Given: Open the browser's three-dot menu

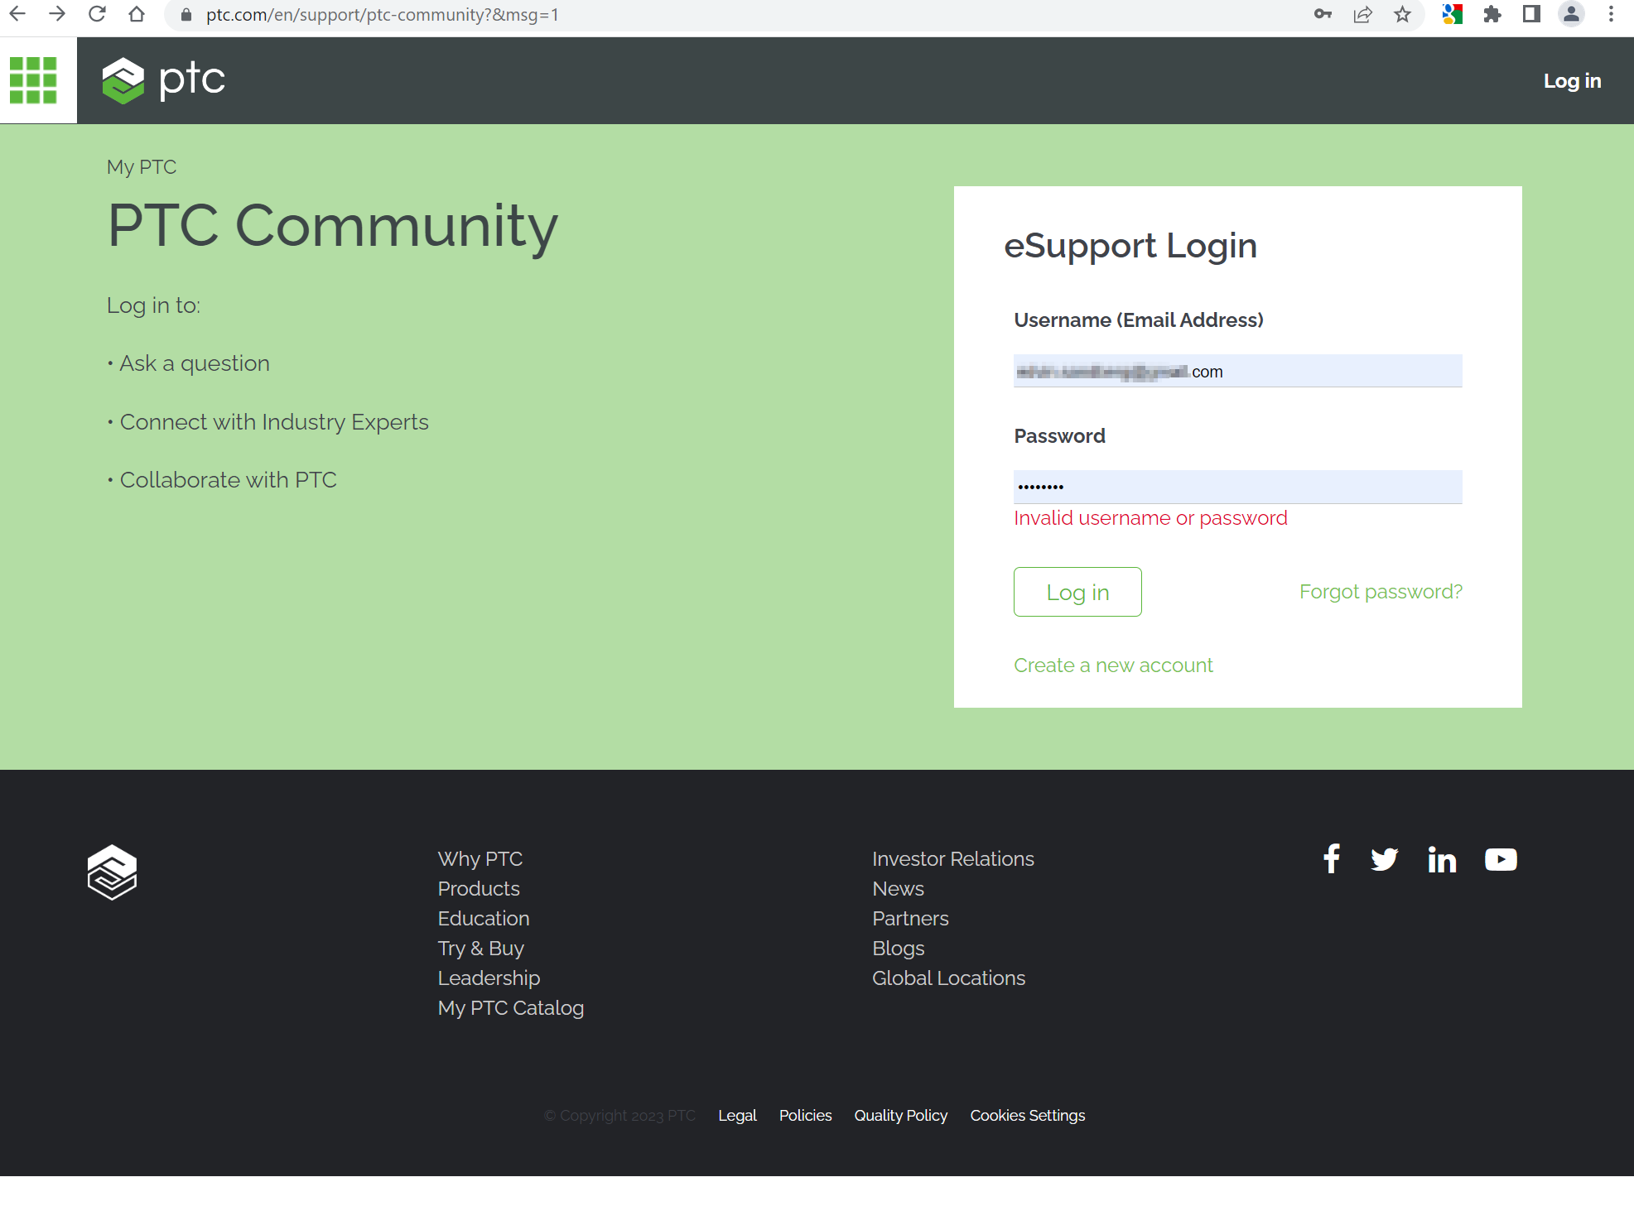Looking at the screenshot, I should [1610, 14].
